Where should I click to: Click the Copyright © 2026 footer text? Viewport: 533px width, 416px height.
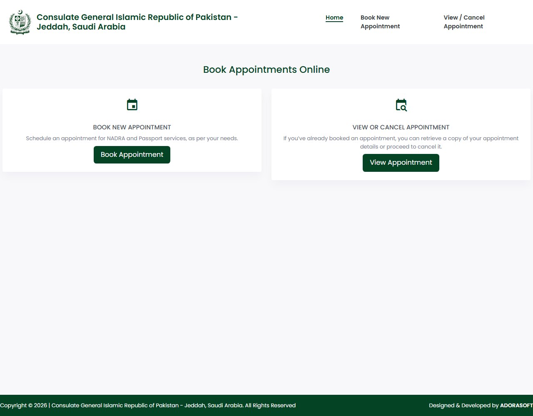(148, 406)
